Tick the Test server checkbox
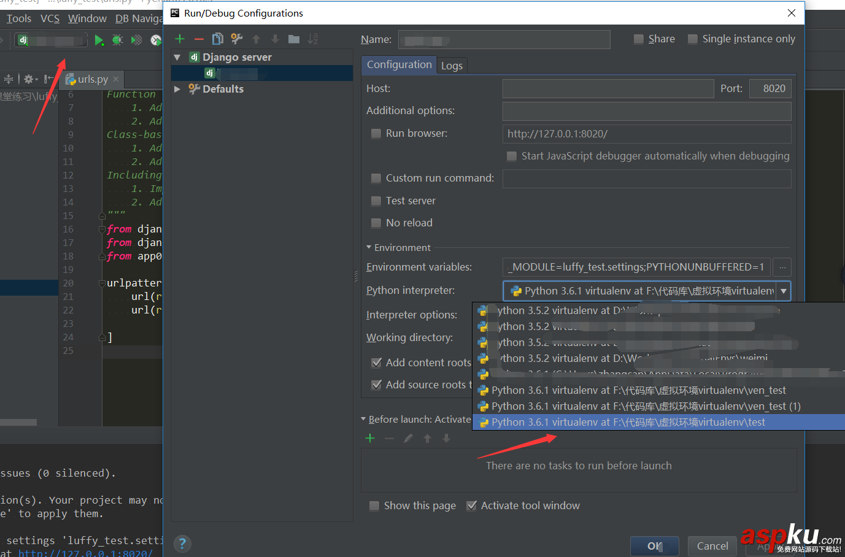845x557 pixels. [x=376, y=201]
